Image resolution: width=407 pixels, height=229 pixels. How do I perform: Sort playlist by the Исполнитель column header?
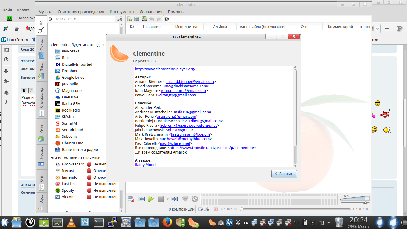point(187,27)
